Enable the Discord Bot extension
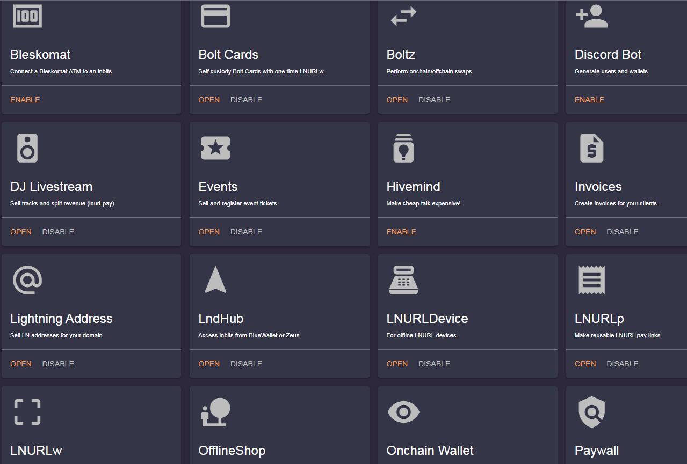Viewport: 687px width, 464px height. (x=589, y=100)
